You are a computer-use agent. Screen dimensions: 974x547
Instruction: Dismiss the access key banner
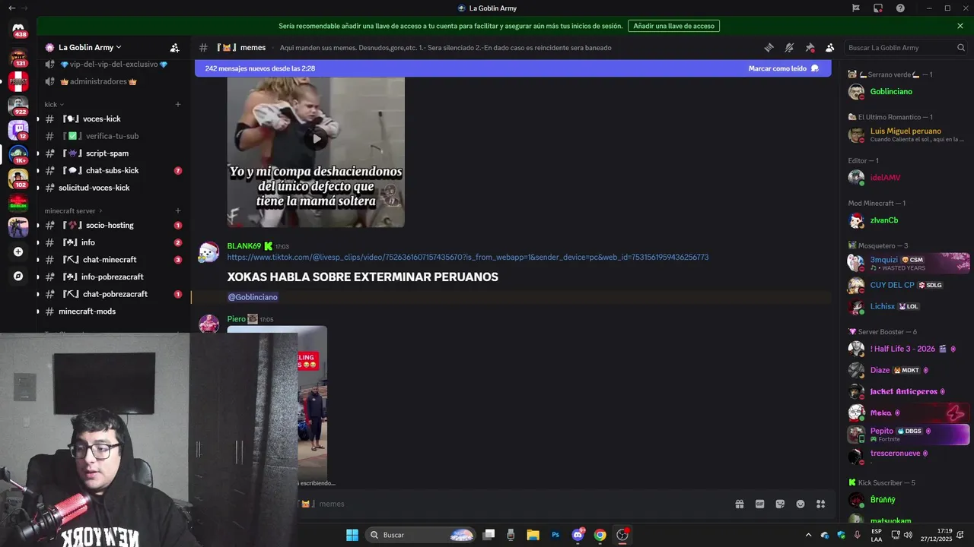pos(960,26)
